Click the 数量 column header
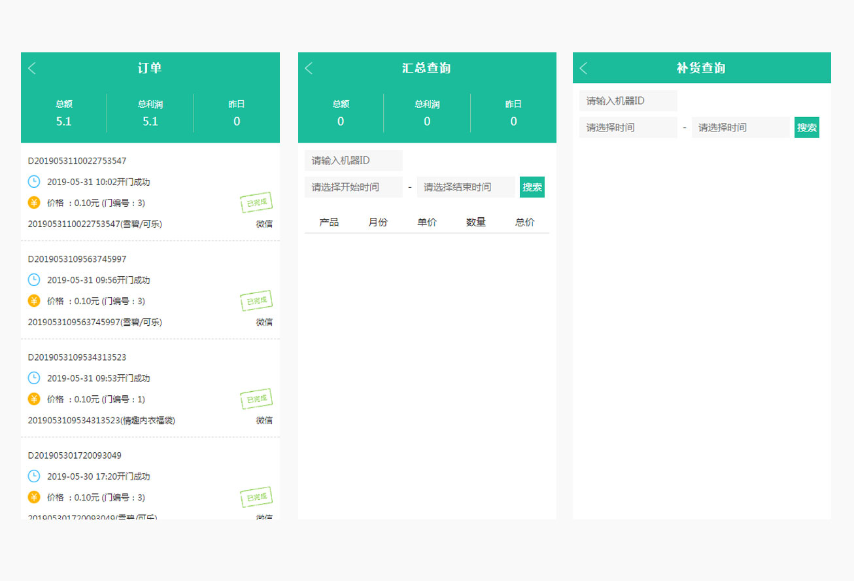 (476, 222)
